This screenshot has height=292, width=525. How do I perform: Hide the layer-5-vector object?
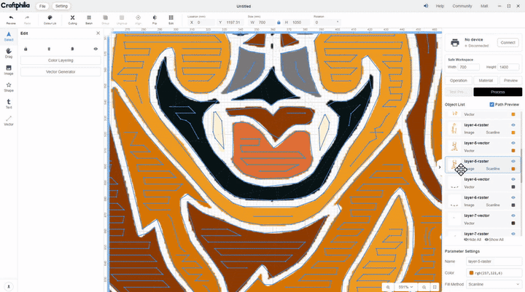click(513, 143)
